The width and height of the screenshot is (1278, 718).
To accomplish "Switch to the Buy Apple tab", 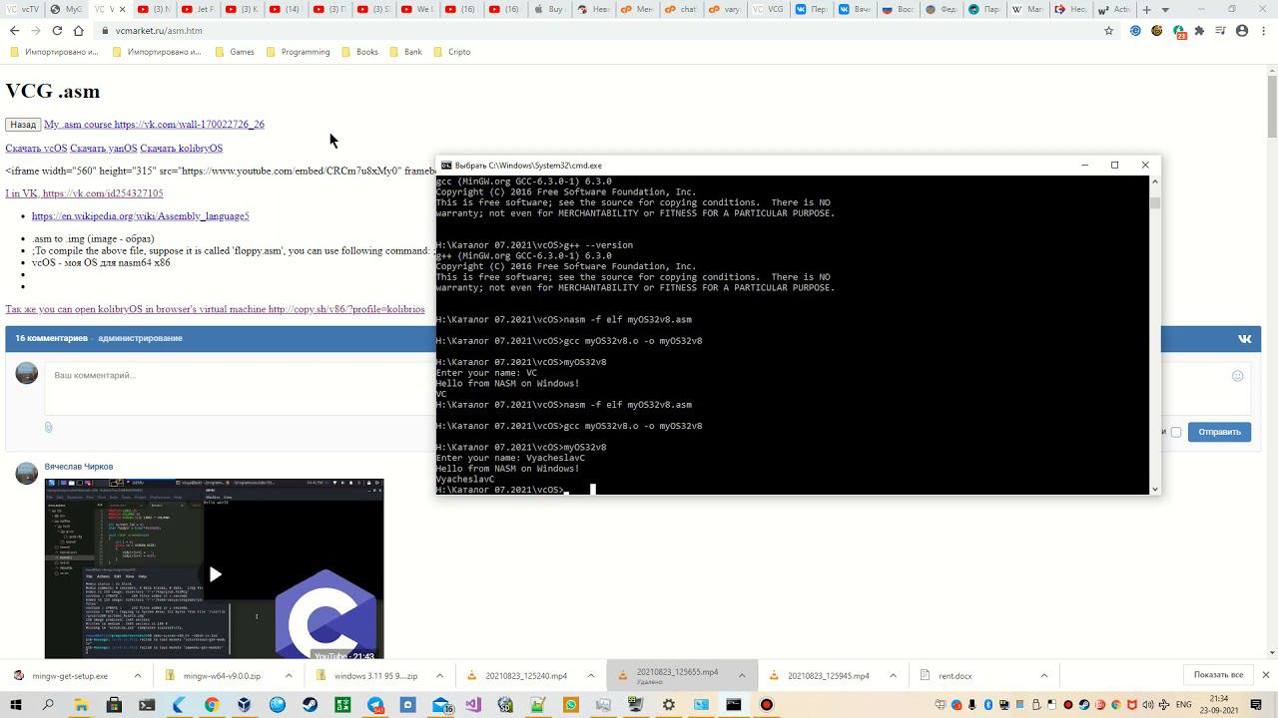I will [549, 9].
